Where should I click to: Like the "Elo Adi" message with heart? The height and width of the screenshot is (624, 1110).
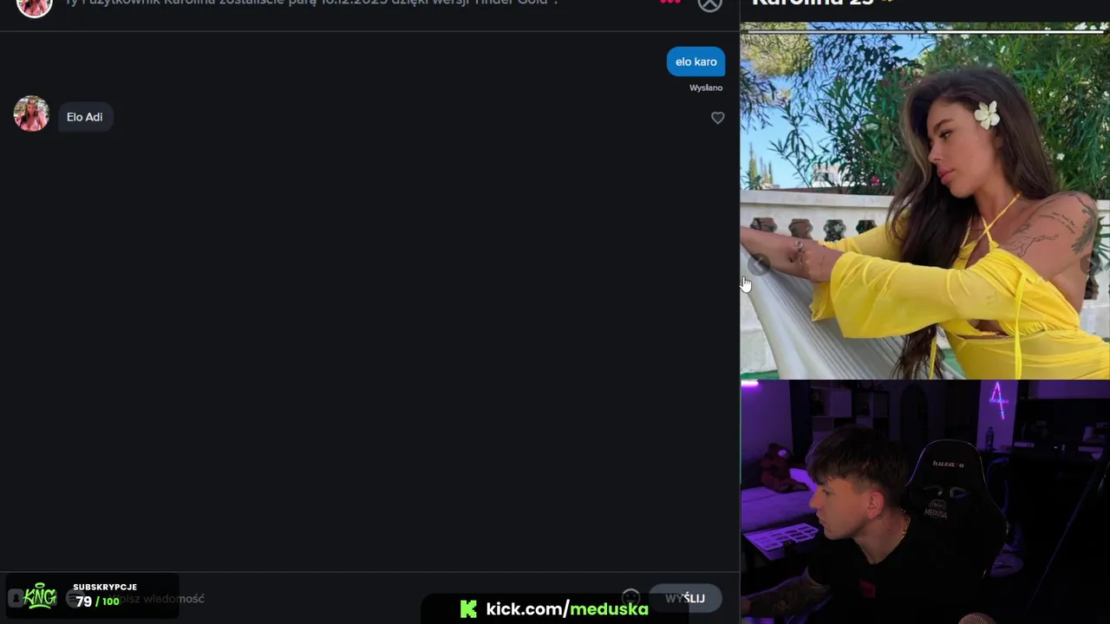pos(717,118)
